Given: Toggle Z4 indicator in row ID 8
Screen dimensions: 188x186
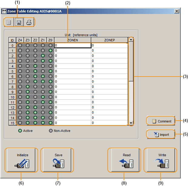Looking at the screenshot, I should tap(20, 87).
